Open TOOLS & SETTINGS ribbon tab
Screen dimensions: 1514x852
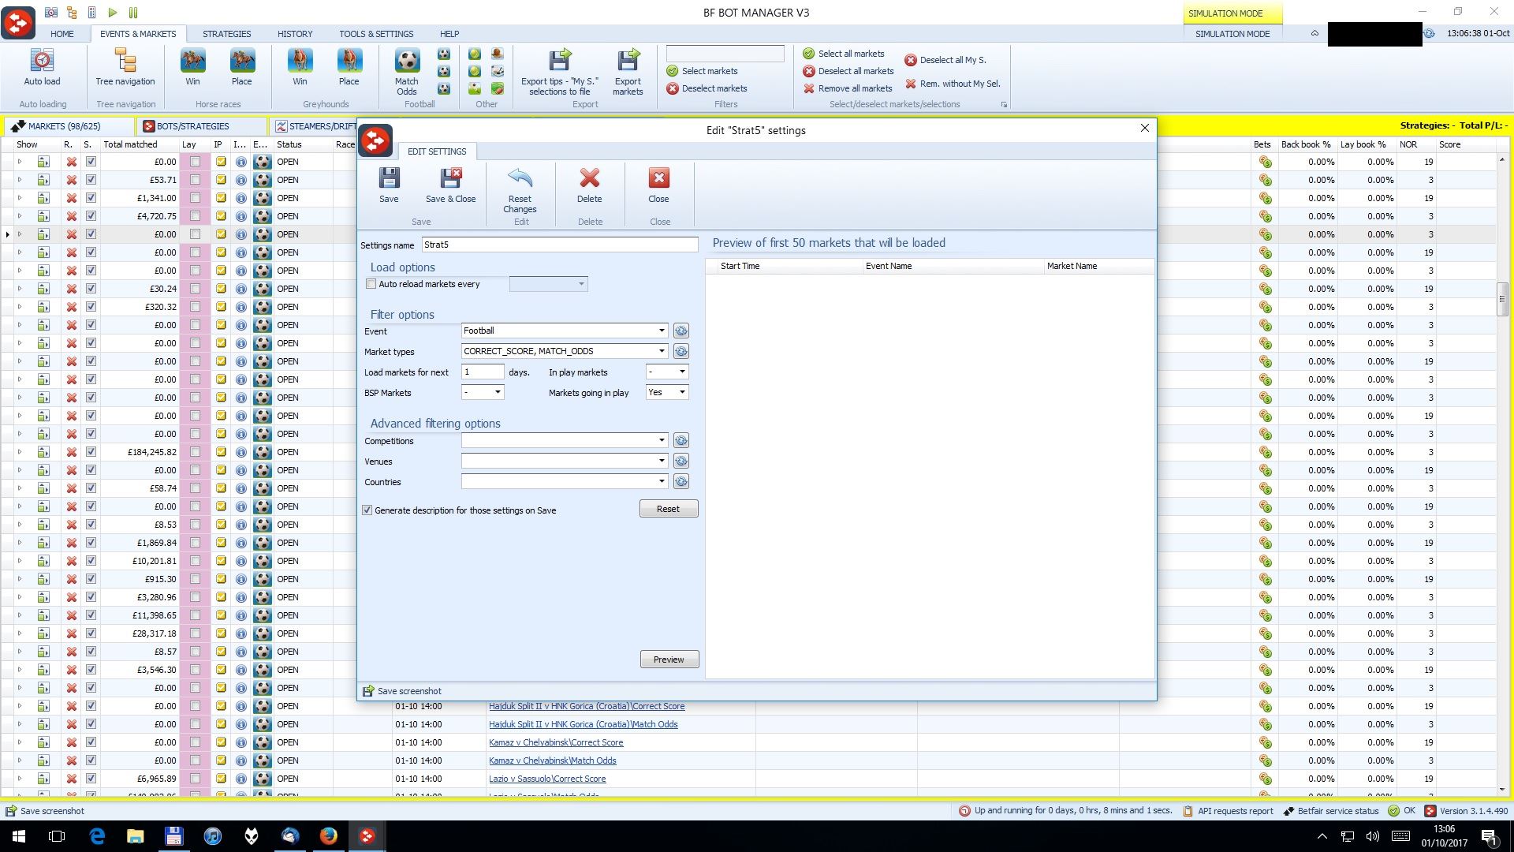pos(376,34)
